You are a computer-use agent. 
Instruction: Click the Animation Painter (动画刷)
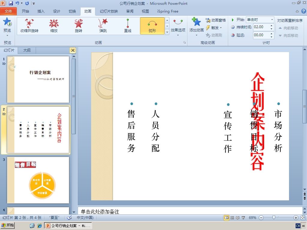click(x=214, y=35)
